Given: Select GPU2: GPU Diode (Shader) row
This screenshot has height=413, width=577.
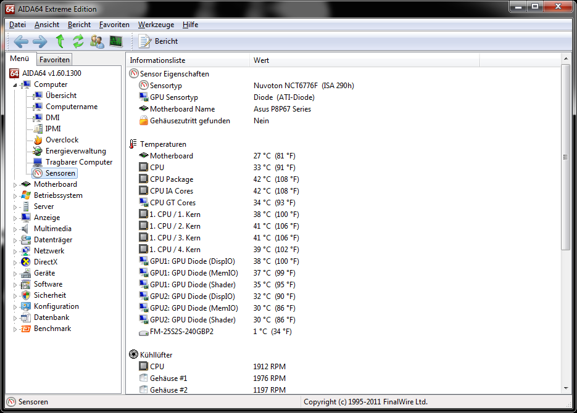Looking at the screenshot, I should [344, 320].
